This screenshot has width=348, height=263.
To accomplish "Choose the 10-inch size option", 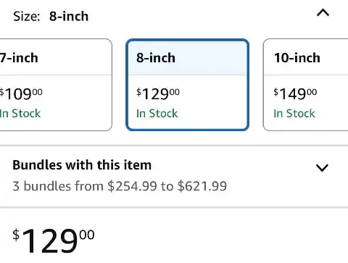I will [x=305, y=85].
